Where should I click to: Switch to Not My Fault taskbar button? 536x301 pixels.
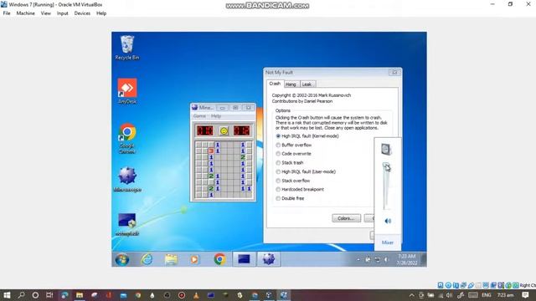(244, 259)
